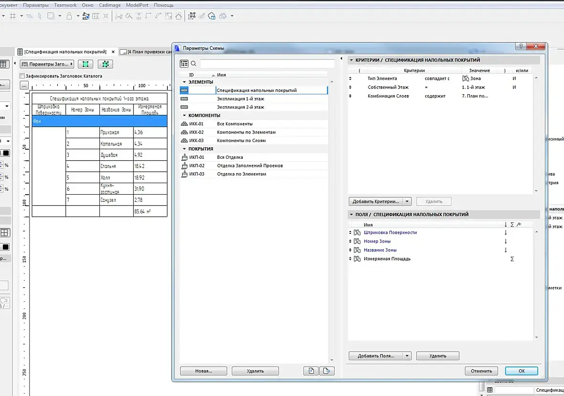Screen dimensions: 564x396
Task: Click the scissors trim icon in toolbar
Action: pyautogui.click(x=119, y=16)
